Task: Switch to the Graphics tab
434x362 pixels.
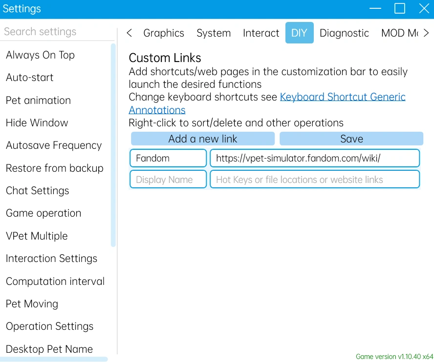Action: click(163, 33)
